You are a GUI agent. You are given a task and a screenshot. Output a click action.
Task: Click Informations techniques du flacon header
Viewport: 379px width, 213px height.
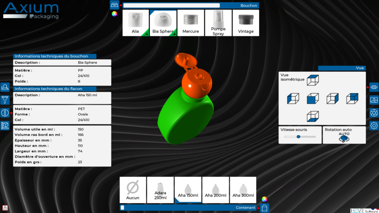pyautogui.click(x=55, y=89)
